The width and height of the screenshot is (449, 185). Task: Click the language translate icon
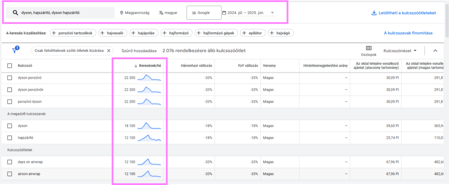click(x=161, y=13)
